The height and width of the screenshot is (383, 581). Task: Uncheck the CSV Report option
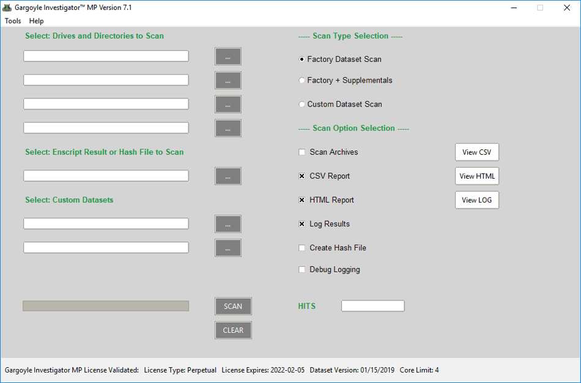coord(302,176)
